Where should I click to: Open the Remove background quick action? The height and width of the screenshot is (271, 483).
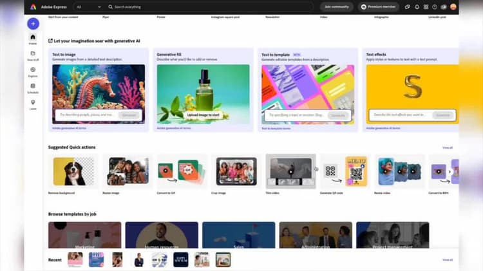[x=73, y=174]
